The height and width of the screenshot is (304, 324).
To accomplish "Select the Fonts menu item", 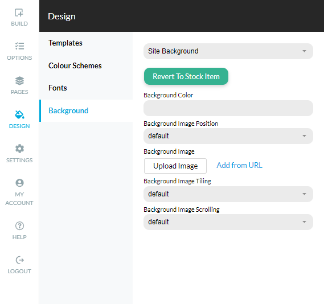I will pos(58,88).
